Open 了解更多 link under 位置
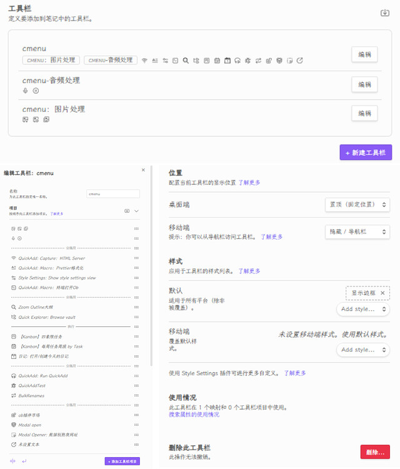This screenshot has height=469, width=400. (249, 183)
